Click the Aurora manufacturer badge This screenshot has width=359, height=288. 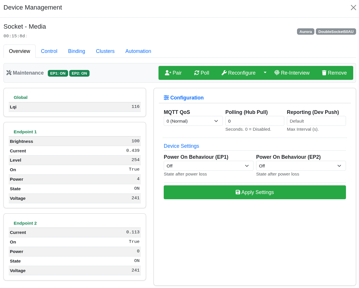coord(306,32)
